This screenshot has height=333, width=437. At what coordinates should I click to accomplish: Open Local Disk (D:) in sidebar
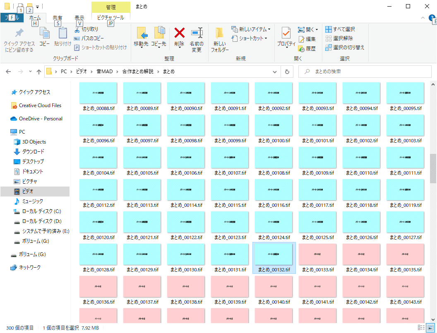pyautogui.click(x=37, y=221)
